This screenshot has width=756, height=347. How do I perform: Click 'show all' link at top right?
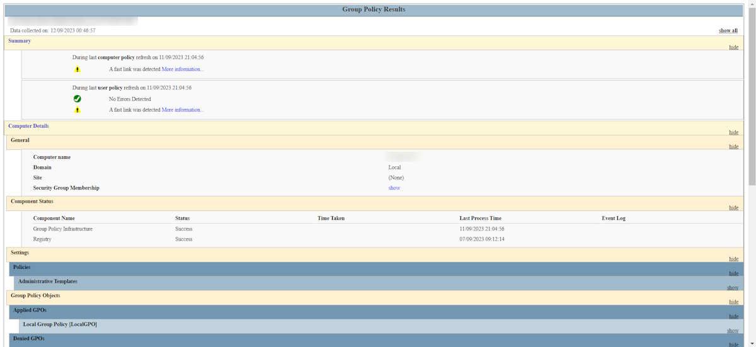pyautogui.click(x=728, y=30)
